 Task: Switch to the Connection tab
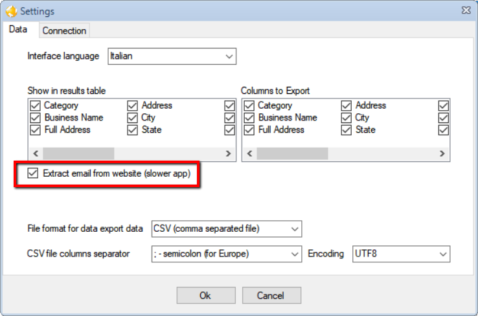tap(64, 30)
